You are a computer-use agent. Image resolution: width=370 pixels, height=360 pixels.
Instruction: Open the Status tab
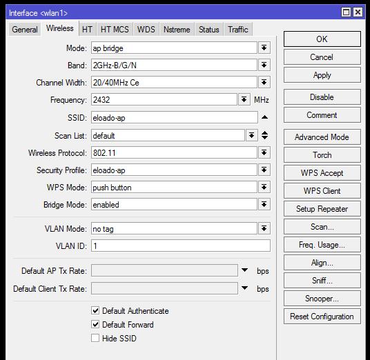coord(209,30)
